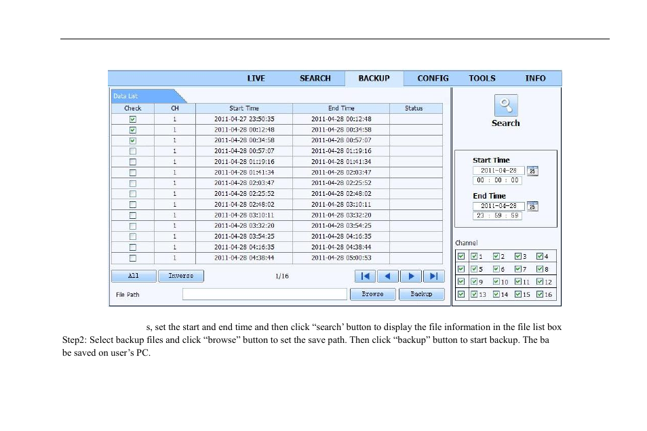Check the file starting 2011-04-28 01:19:16
647x431 pixels.
132,162
